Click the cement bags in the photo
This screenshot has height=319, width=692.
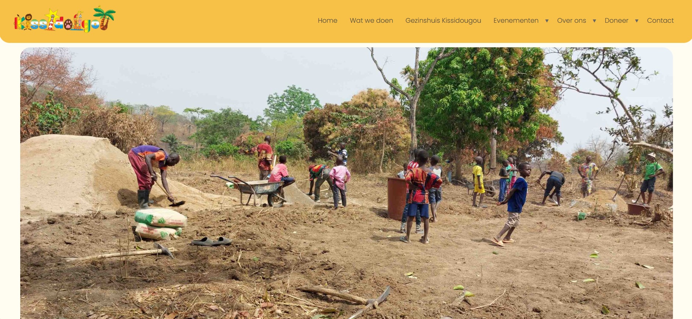[x=160, y=224]
